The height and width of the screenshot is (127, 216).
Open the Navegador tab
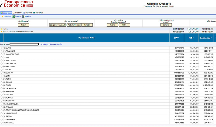pos(6,13)
